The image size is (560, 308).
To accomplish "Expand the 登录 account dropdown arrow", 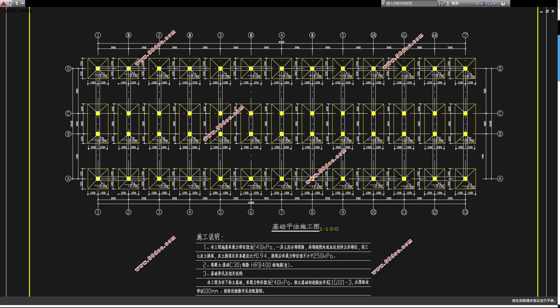I will click(477, 3).
